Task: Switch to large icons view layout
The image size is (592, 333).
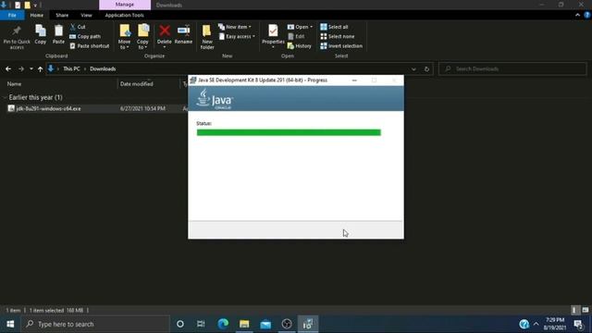Action: pyautogui.click(x=586, y=310)
